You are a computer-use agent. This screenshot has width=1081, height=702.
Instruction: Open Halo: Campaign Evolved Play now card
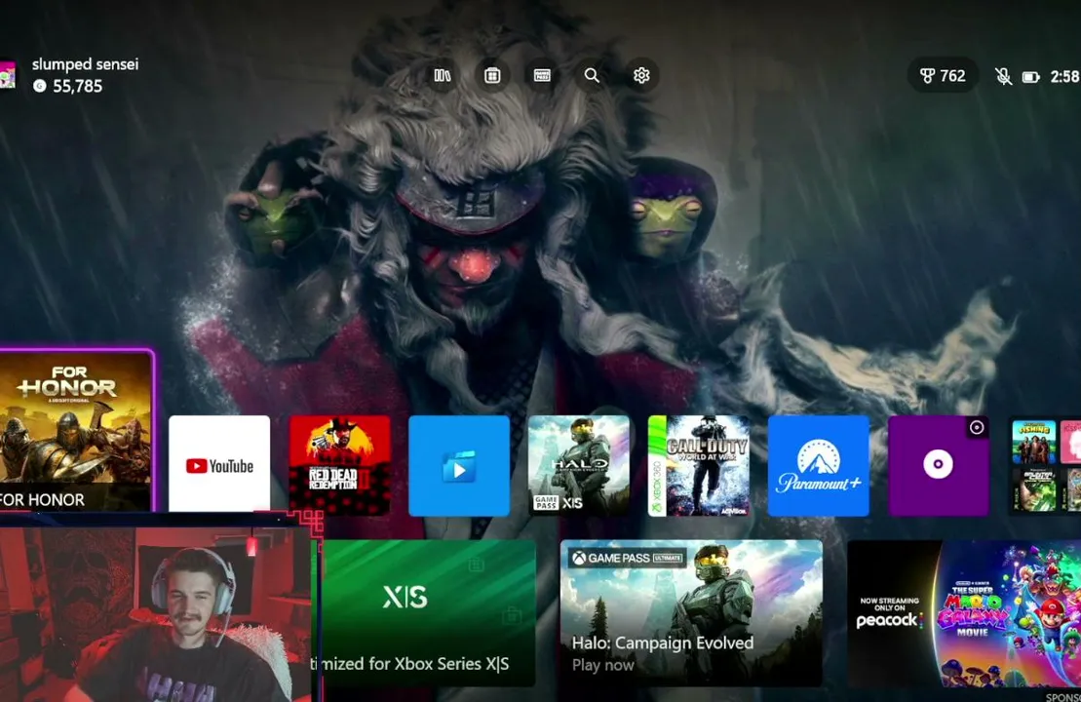point(691,613)
